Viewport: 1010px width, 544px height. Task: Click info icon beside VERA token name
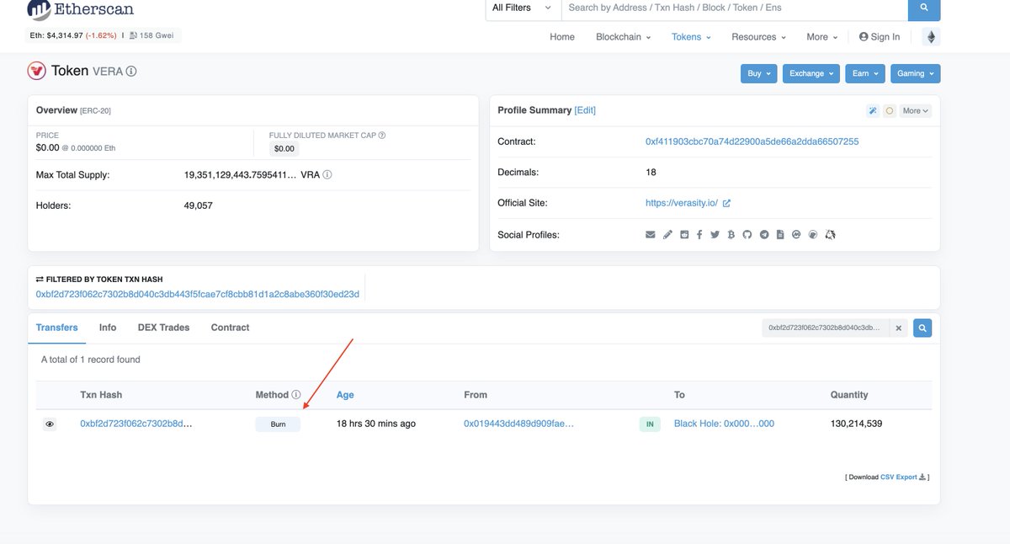point(131,72)
